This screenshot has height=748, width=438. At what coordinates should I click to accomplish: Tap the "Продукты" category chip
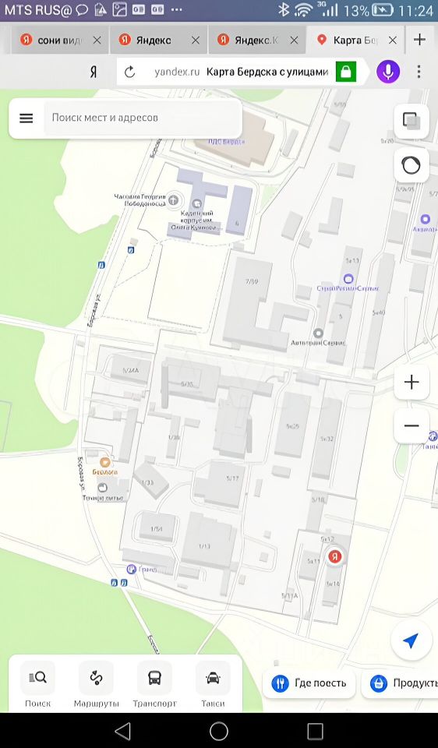401,683
